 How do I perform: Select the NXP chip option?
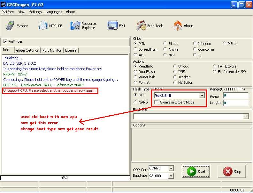pos(165,55)
